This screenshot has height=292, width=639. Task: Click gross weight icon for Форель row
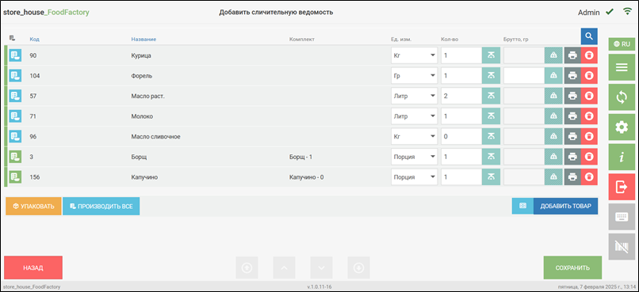click(x=553, y=76)
